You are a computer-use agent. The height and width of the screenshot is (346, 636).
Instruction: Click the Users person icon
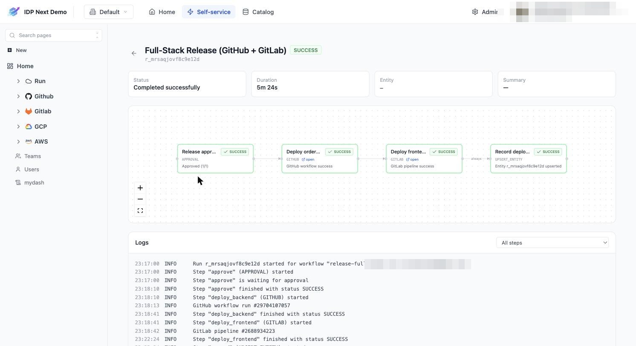point(18,170)
